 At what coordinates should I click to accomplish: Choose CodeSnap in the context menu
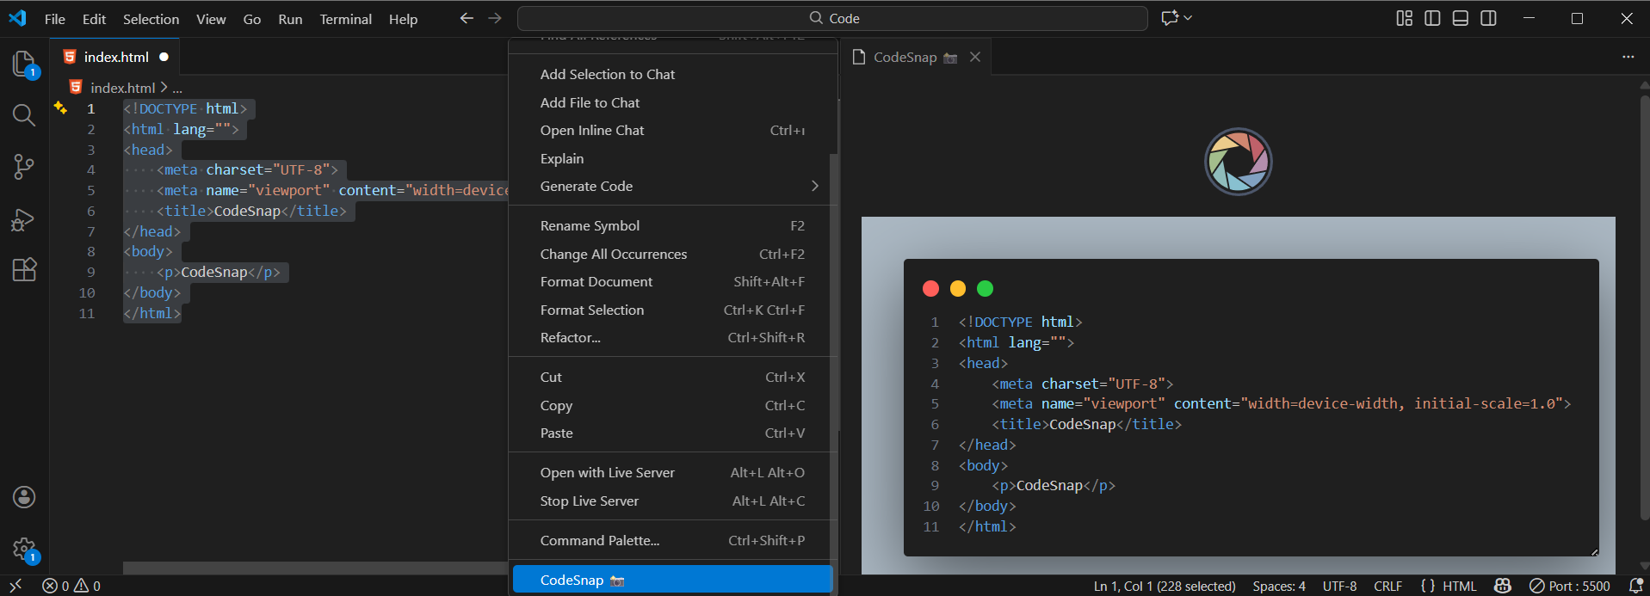(672, 580)
